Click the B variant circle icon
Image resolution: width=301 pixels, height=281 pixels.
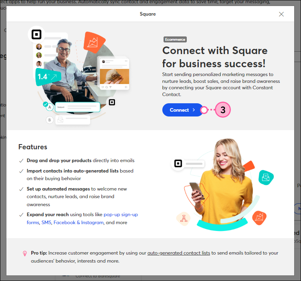click(x=50, y=120)
